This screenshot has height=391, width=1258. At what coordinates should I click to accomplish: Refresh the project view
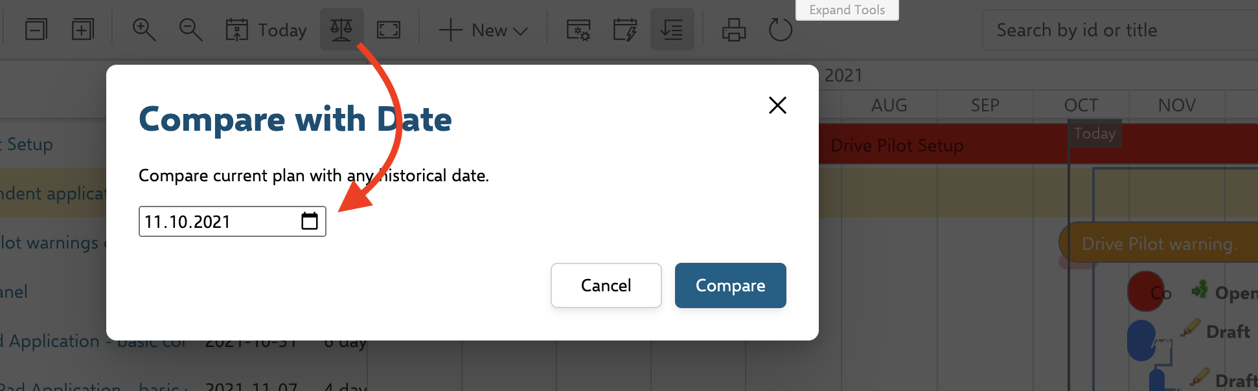[x=779, y=29]
